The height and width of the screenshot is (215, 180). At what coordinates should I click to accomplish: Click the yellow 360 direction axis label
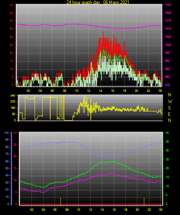pos(13,96)
